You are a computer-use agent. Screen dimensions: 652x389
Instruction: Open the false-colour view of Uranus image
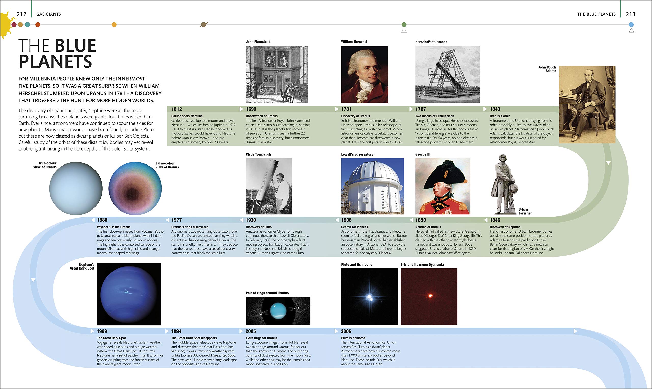coord(135,188)
